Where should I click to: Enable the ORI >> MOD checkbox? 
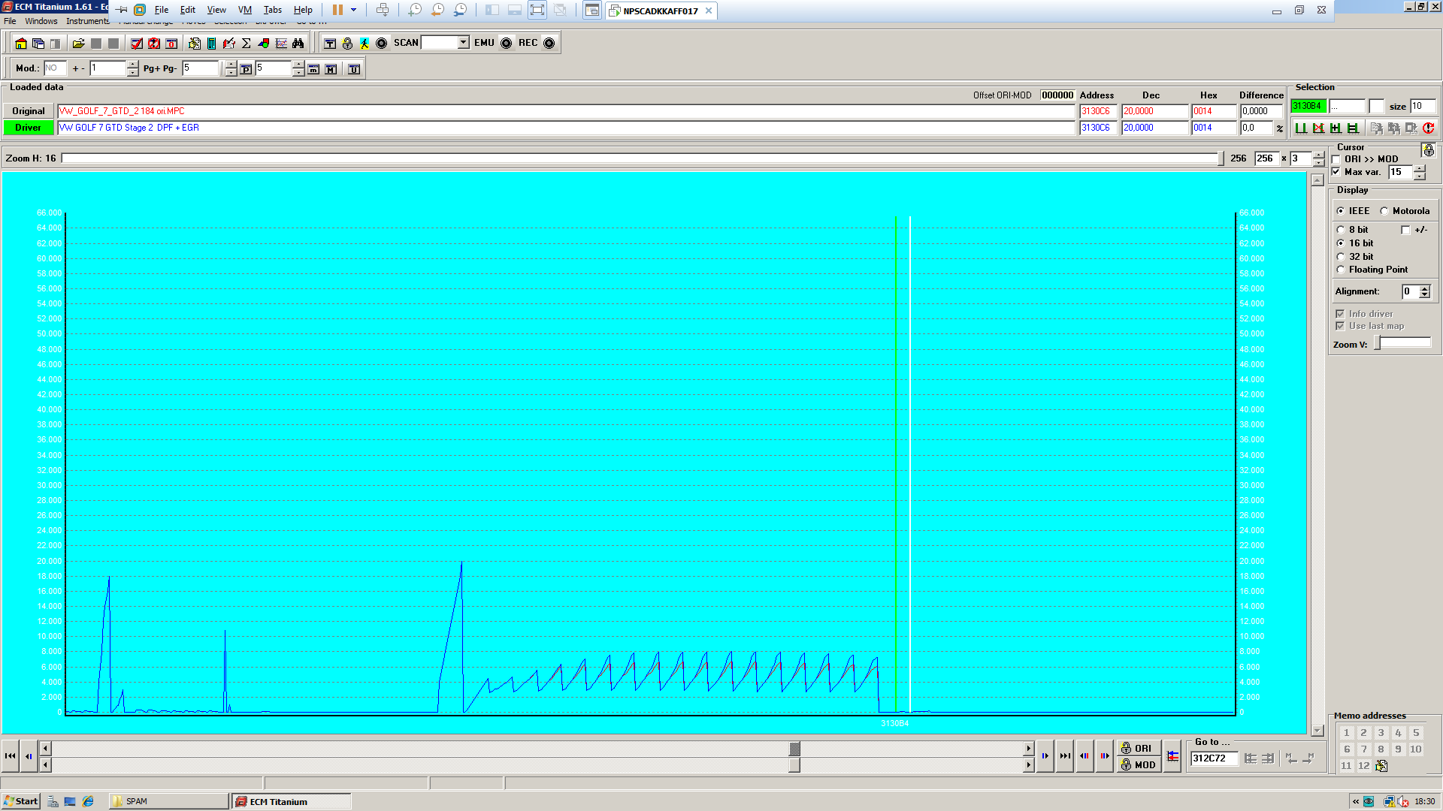tap(1336, 159)
